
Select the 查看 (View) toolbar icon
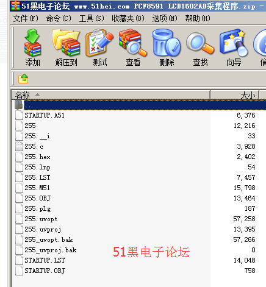[x=133, y=48]
